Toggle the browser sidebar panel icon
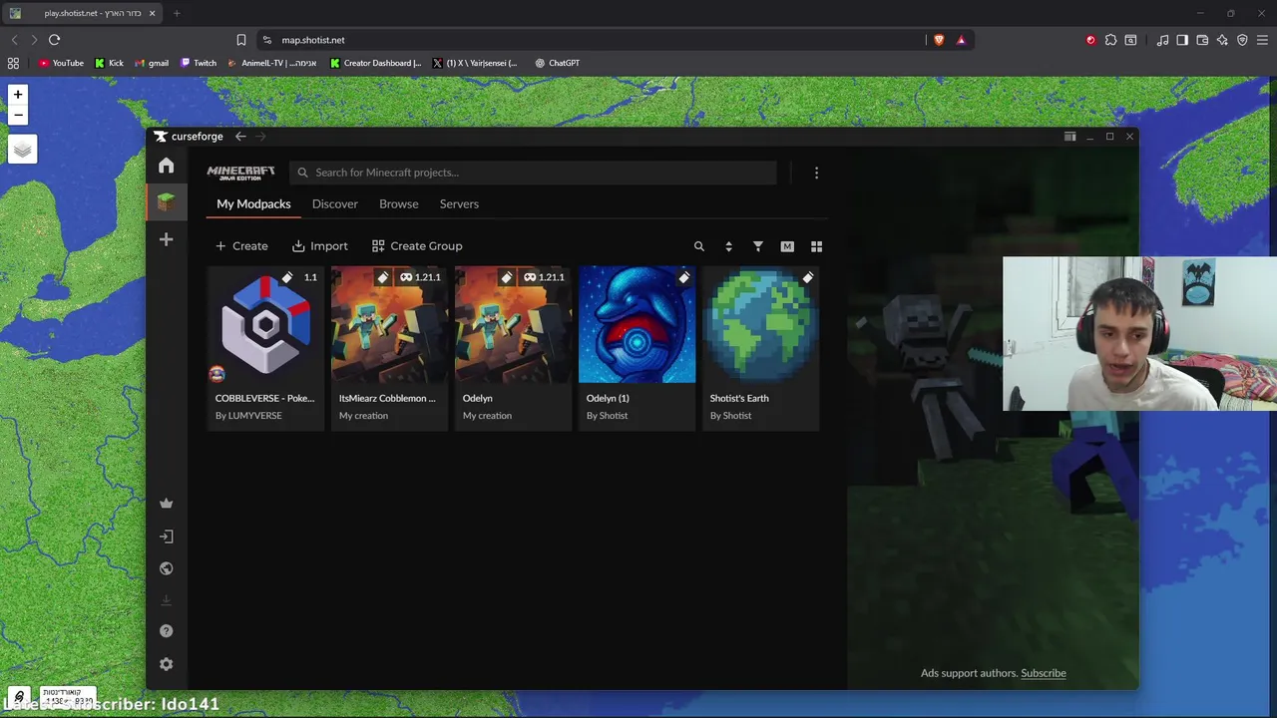This screenshot has width=1277, height=718. pos(1182,40)
